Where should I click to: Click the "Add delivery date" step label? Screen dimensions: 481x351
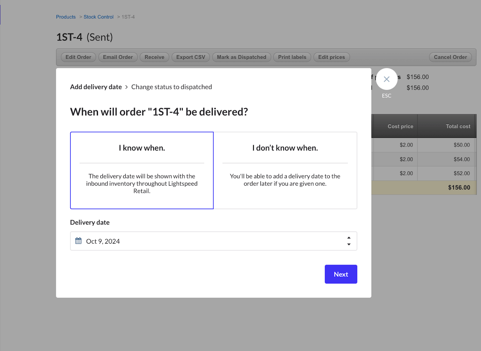coord(96,87)
